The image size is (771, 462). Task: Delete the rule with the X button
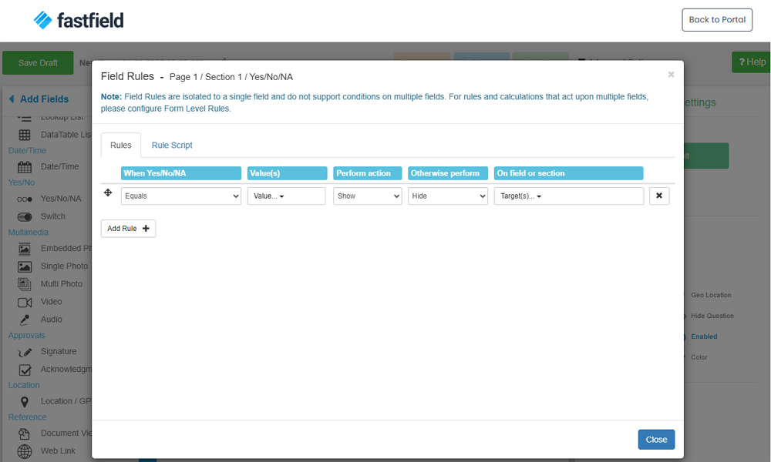coord(659,196)
